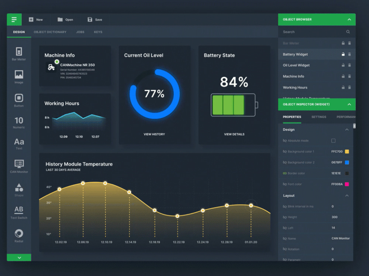Edit the Name value CAN Monitor
Screen dimensions: 369x276
point(341,238)
